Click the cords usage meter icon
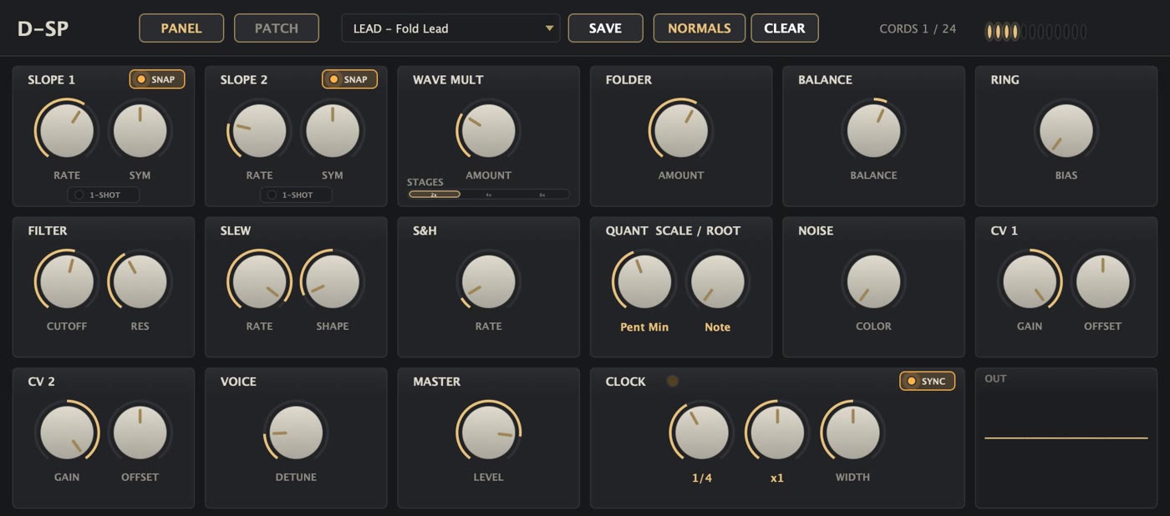 pyautogui.click(x=1036, y=31)
